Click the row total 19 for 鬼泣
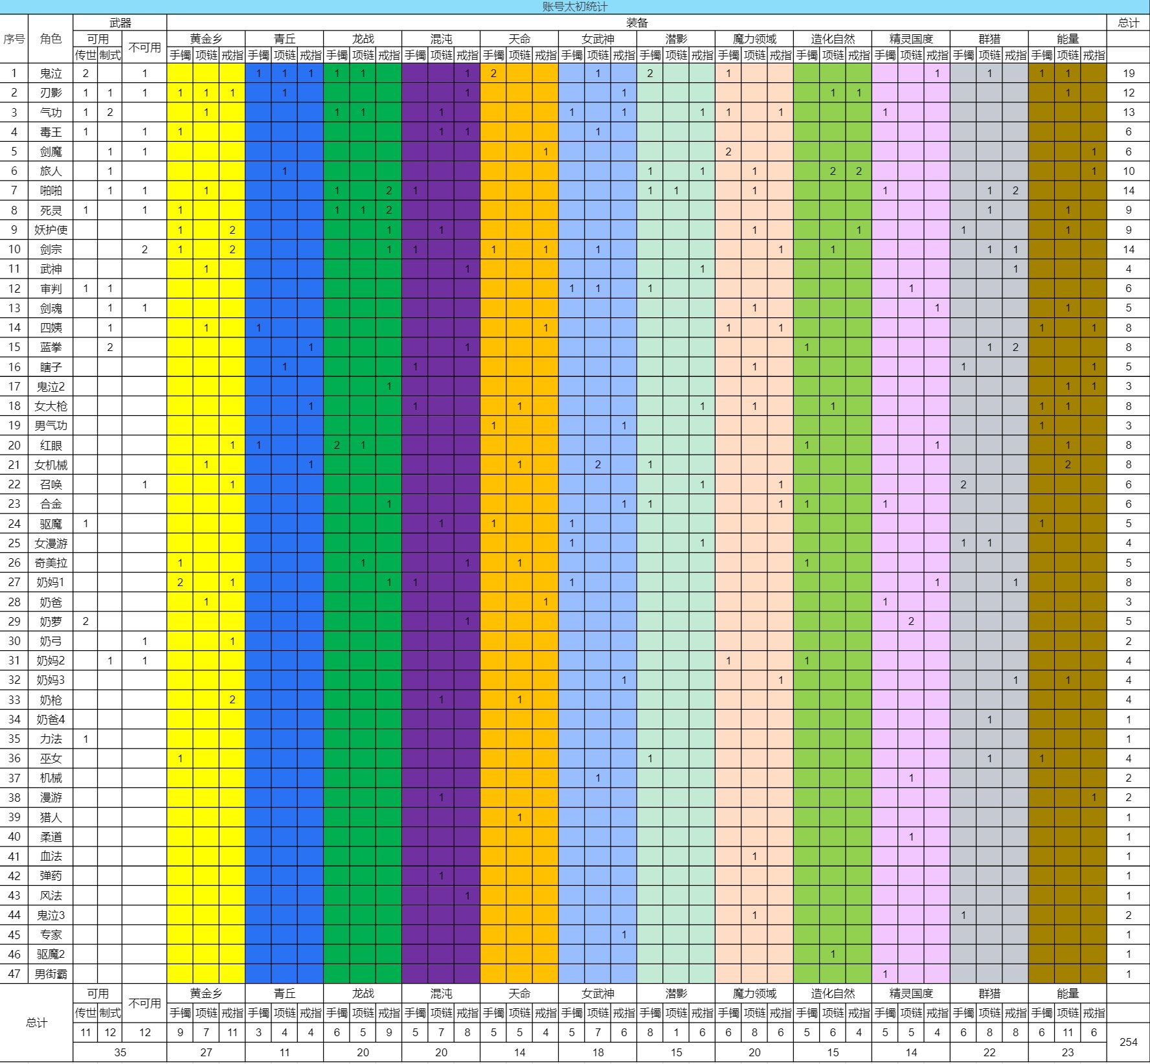This screenshot has height=1064, width=1150. (1128, 73)
